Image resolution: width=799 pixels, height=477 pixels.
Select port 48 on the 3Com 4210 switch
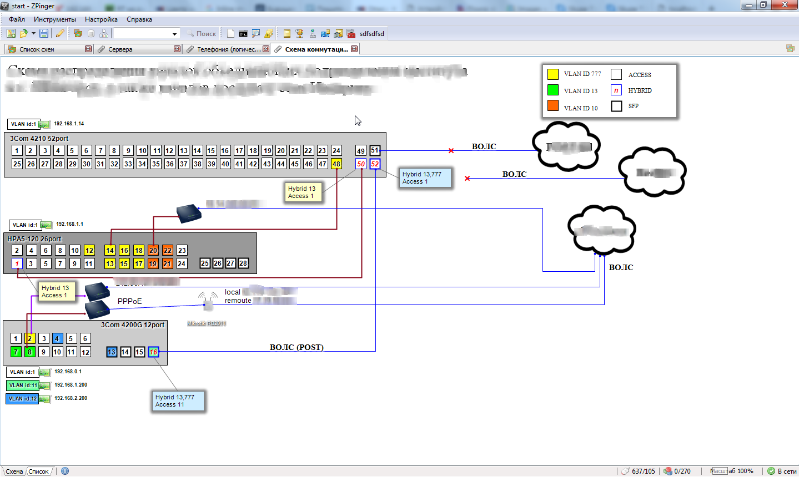point(336,164)
